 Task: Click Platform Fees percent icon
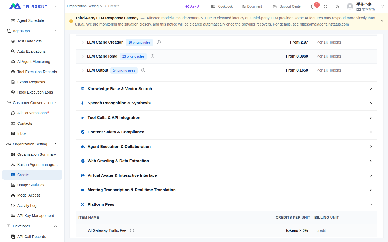click(x=83, y=204)
